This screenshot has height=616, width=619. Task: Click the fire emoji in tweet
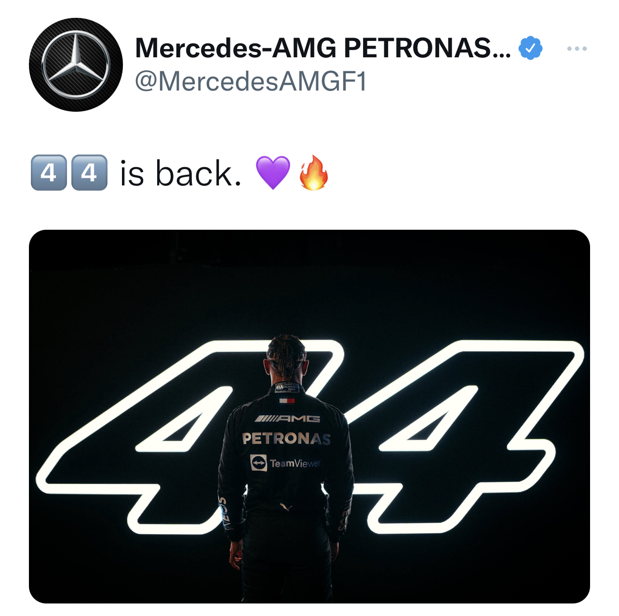click(314, 172)
